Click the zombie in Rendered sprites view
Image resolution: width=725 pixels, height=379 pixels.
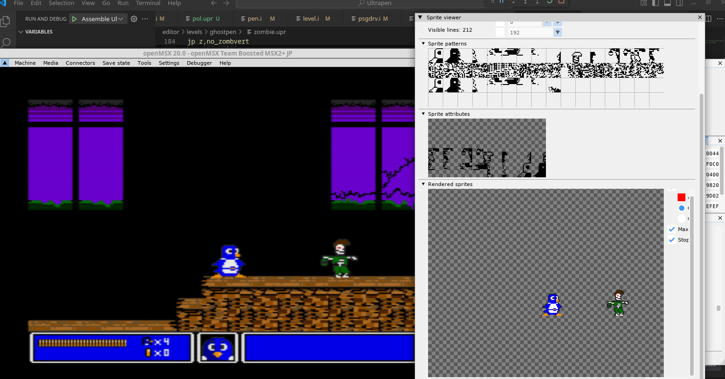pyautogui.click(x=618, y=303)
